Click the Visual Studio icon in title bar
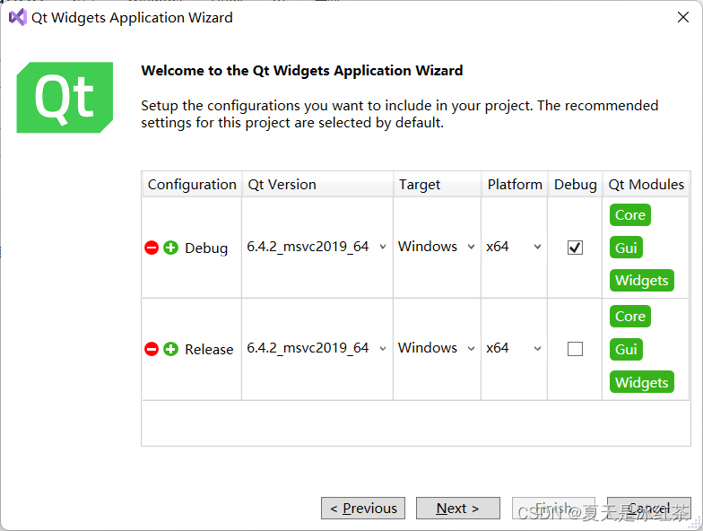Viewport: 703px width, 531px height. click(18, 18)
